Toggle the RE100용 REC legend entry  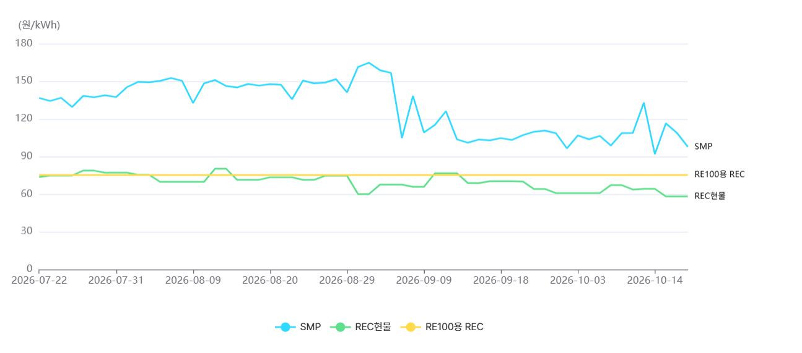[x=442, y=327]
